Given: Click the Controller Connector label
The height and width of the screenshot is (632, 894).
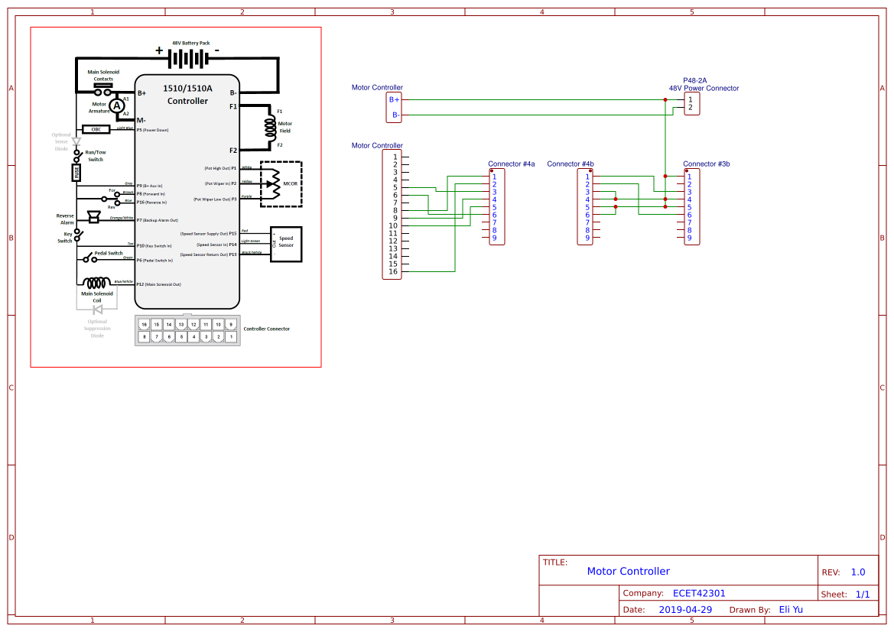Looking at the screenshot, I should tap(266, 329).
